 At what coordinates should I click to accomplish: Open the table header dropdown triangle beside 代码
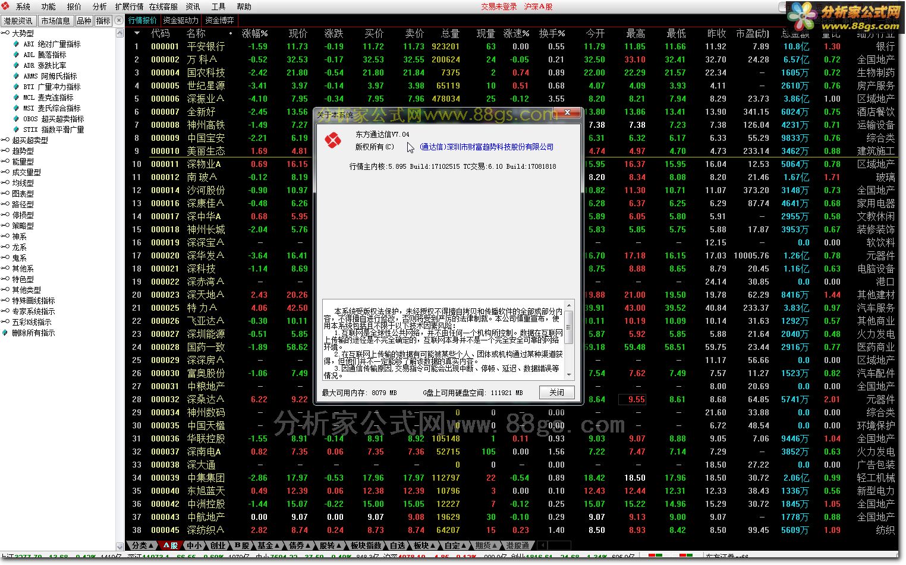136,34
